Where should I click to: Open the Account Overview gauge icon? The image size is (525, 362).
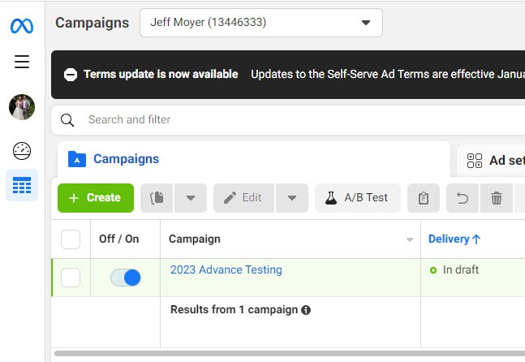22,151
